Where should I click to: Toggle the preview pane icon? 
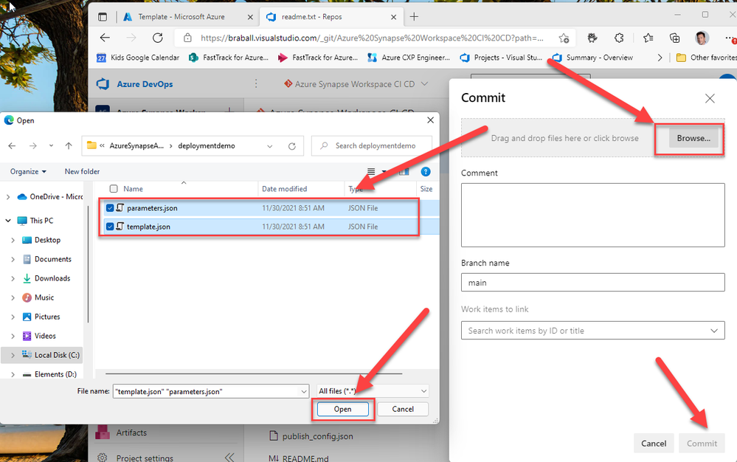pyautogui.click(x=404, y=171)
